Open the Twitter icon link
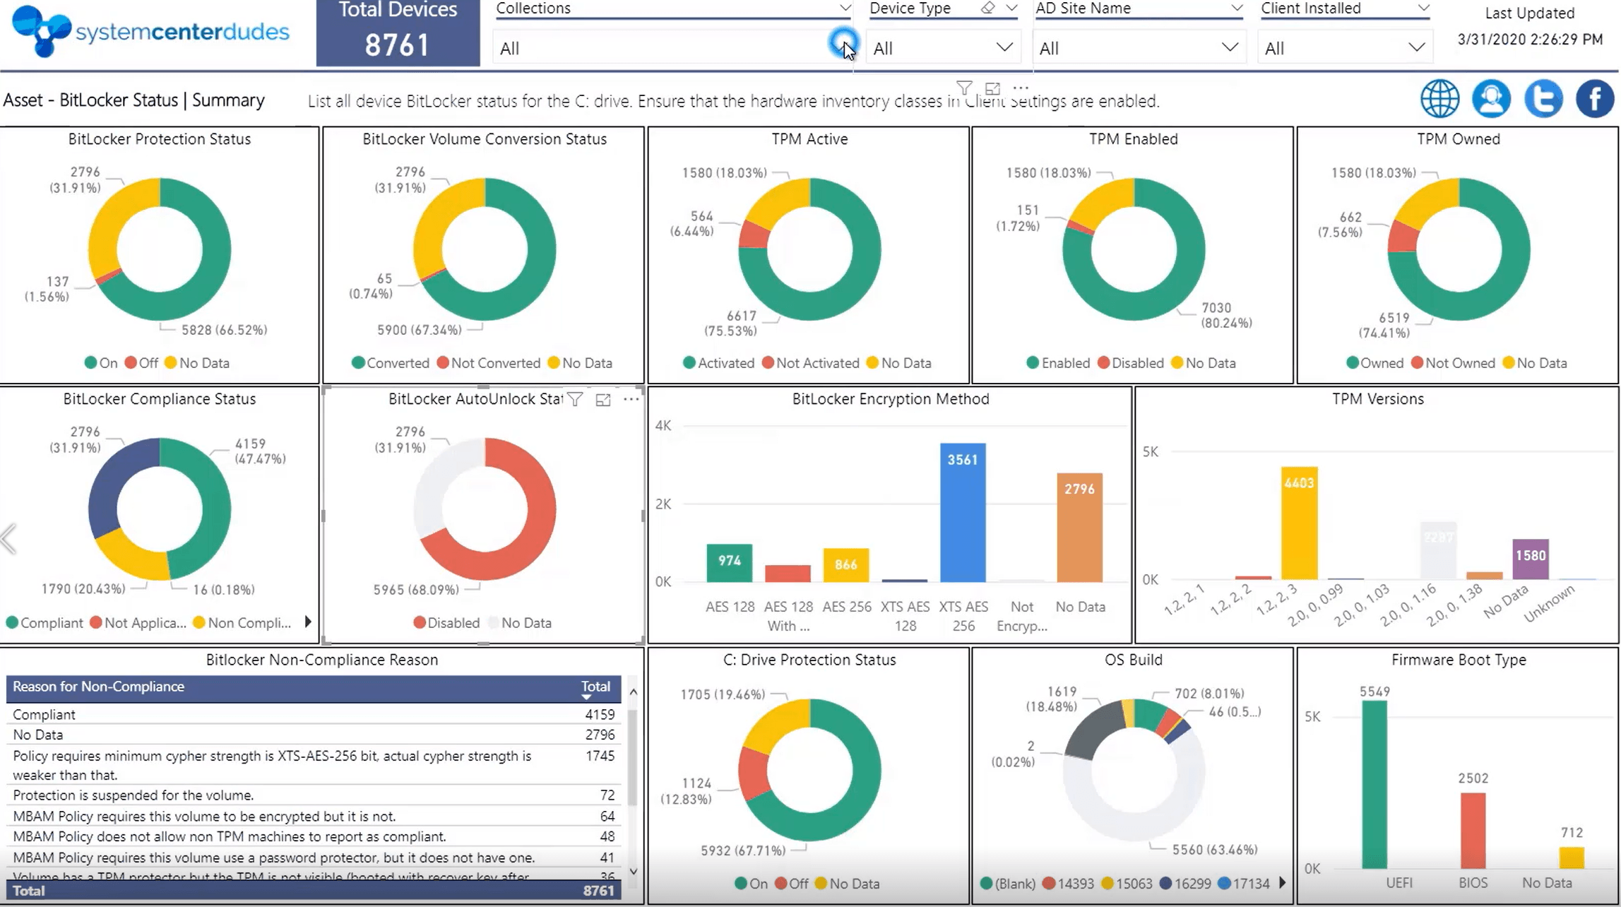 [x=1543, y=98]
